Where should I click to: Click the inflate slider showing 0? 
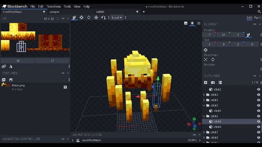pyautogui.click(x=252, y=44)
